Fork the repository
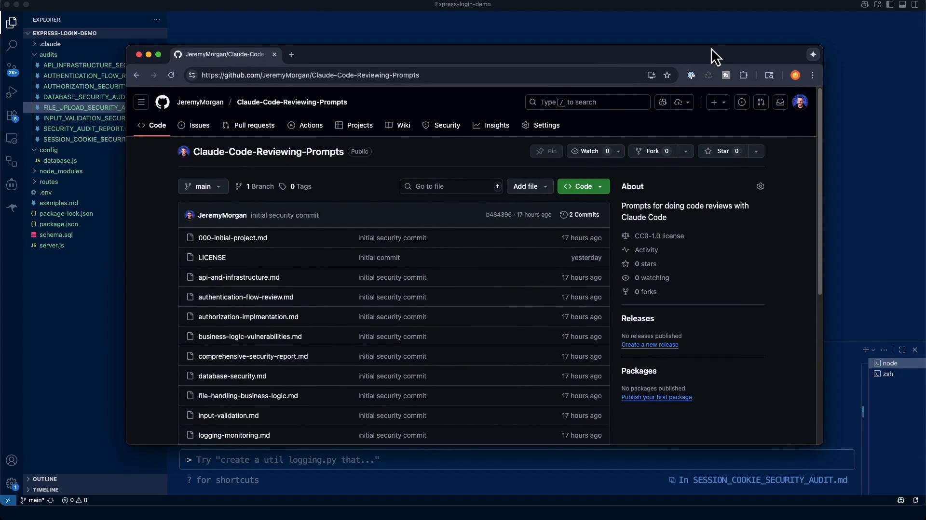926x520 pixels. tap(652, 151)
